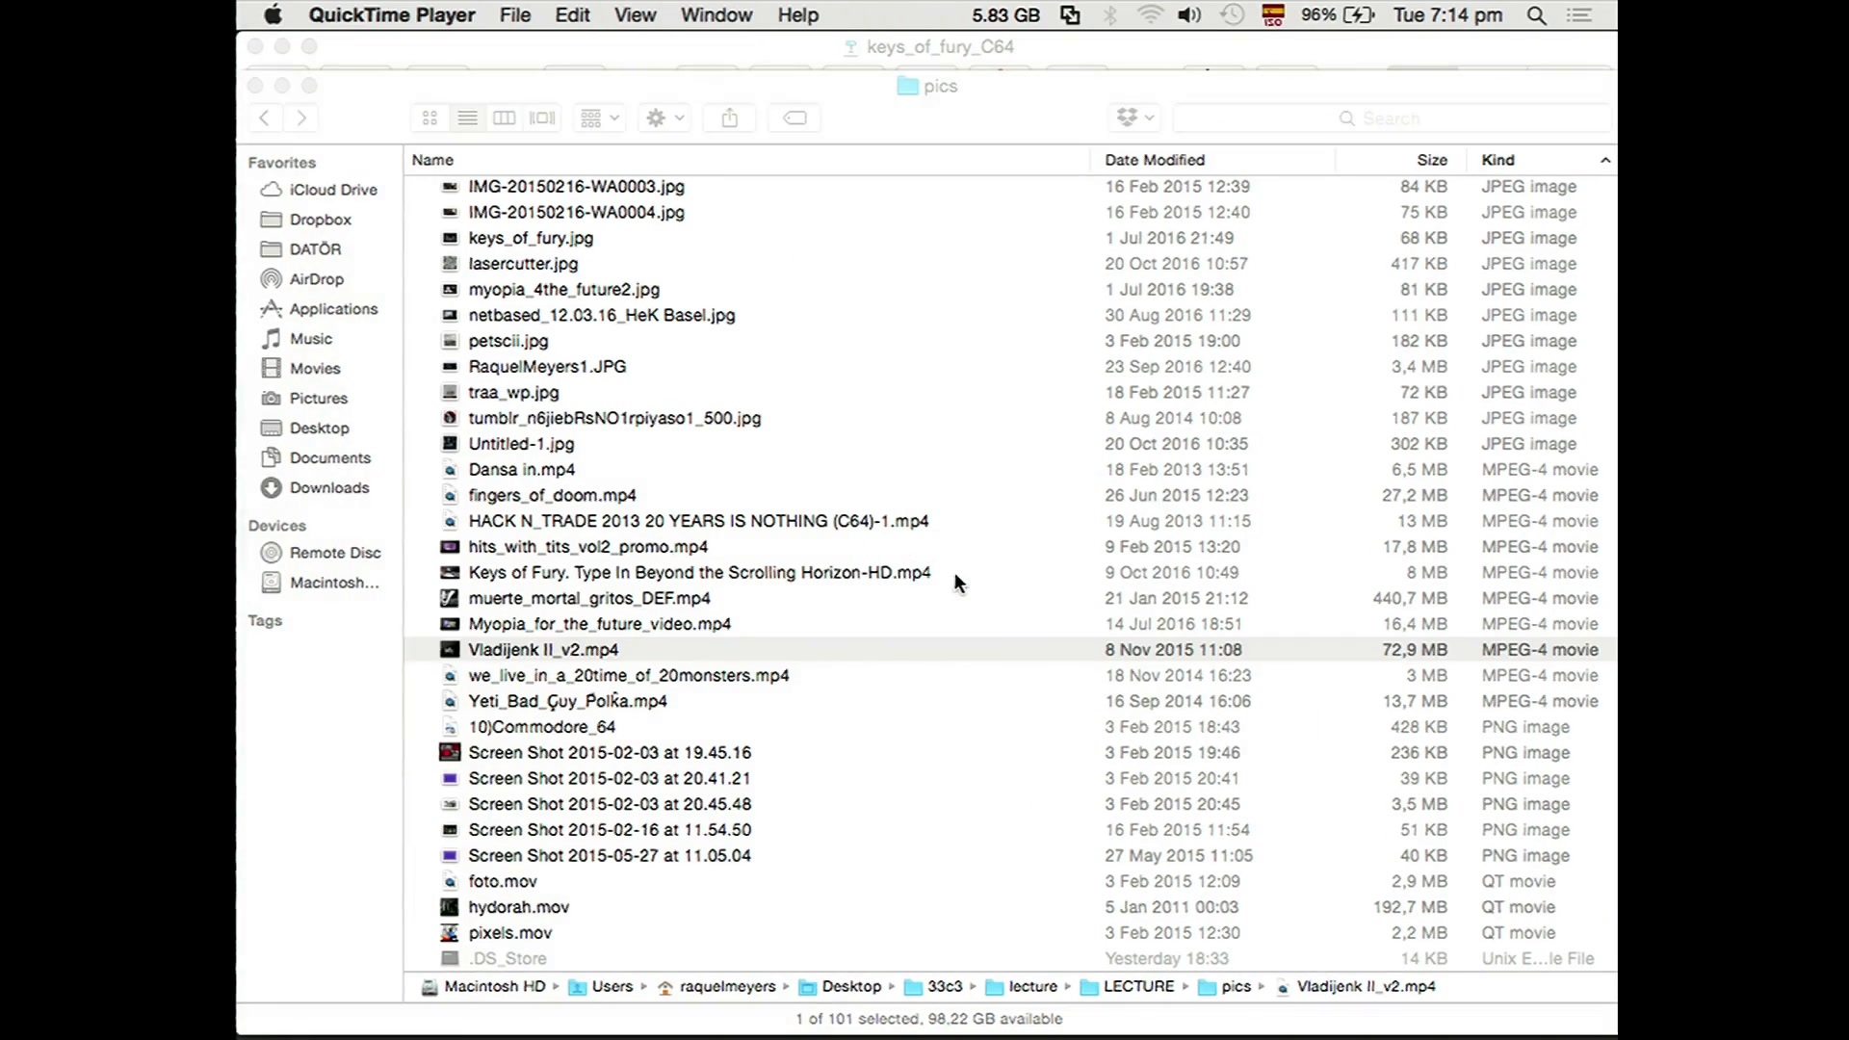1849x1040 pixels.
Task: Open DATÖR folder in the sidebar
Action: (x=301, y=249)
